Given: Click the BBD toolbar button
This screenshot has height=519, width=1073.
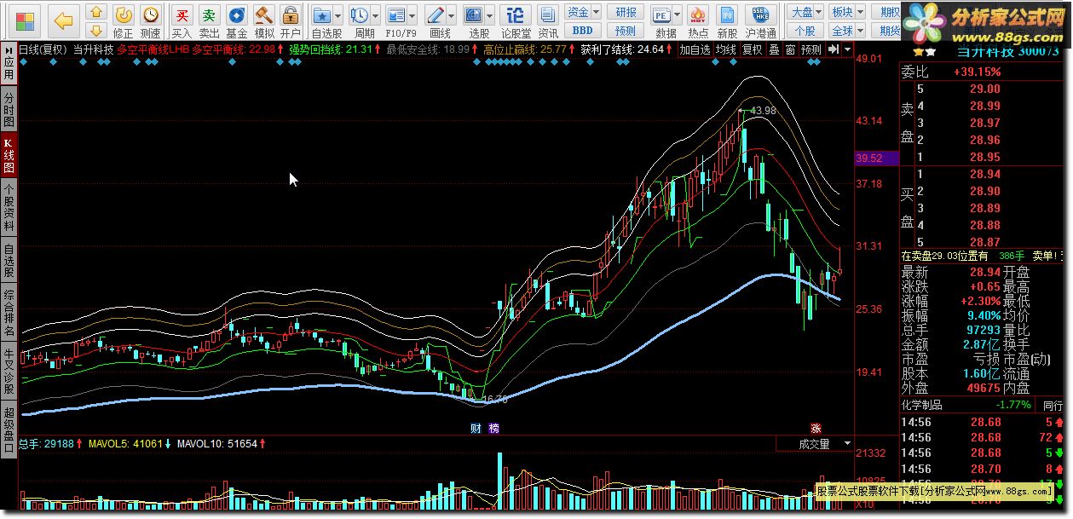Looking at the screenshot, I should [583, 31].
